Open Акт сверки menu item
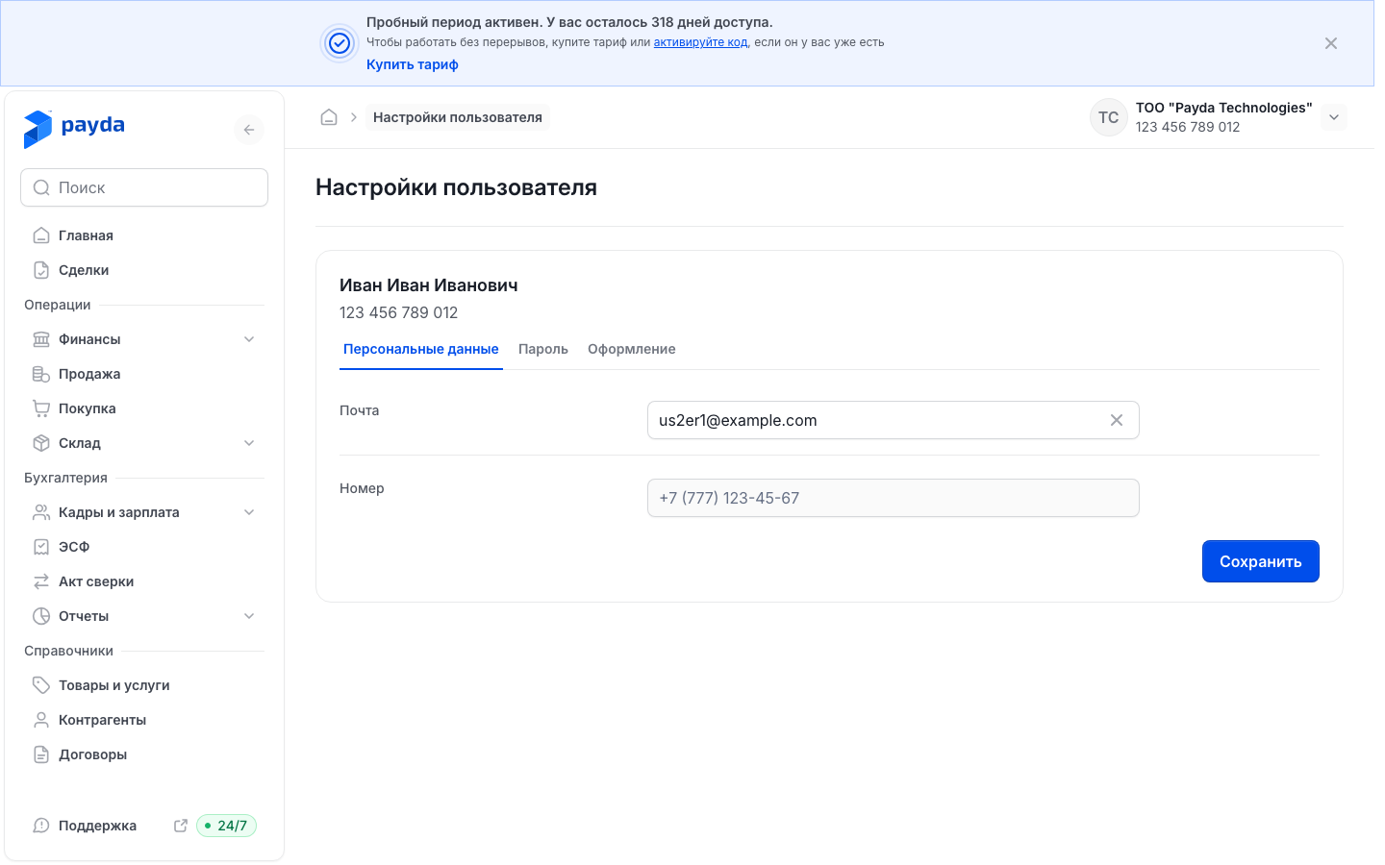Viewport: 1385px width, 865px height. [144, 581]
